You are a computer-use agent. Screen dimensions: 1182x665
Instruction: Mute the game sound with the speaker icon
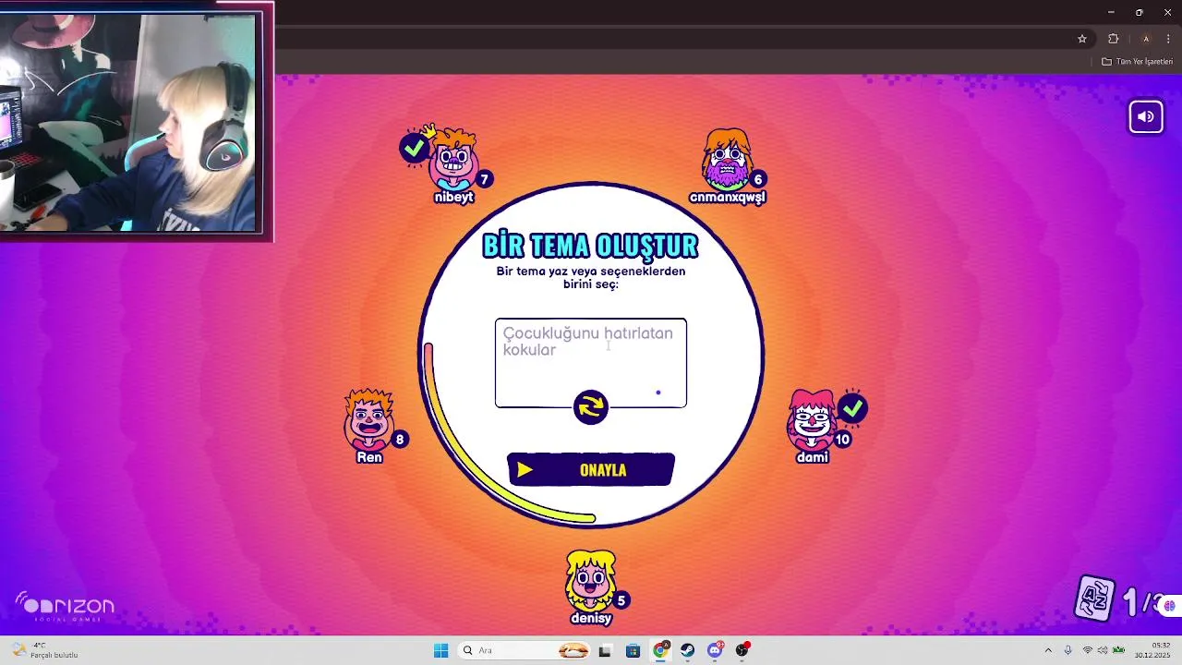click(1146, 116)
